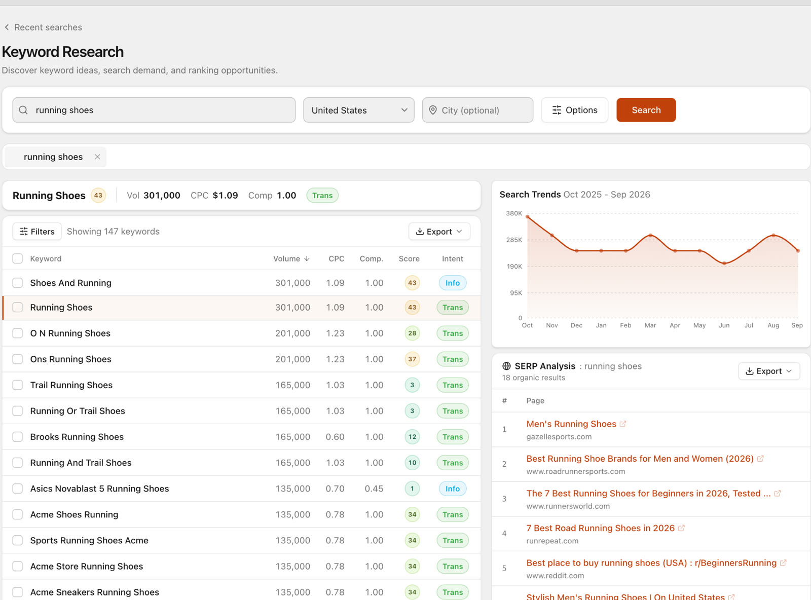This screenshot has width=811, height=600.
Task: Remove the running shoes search chip
Action: coord(97,157)
